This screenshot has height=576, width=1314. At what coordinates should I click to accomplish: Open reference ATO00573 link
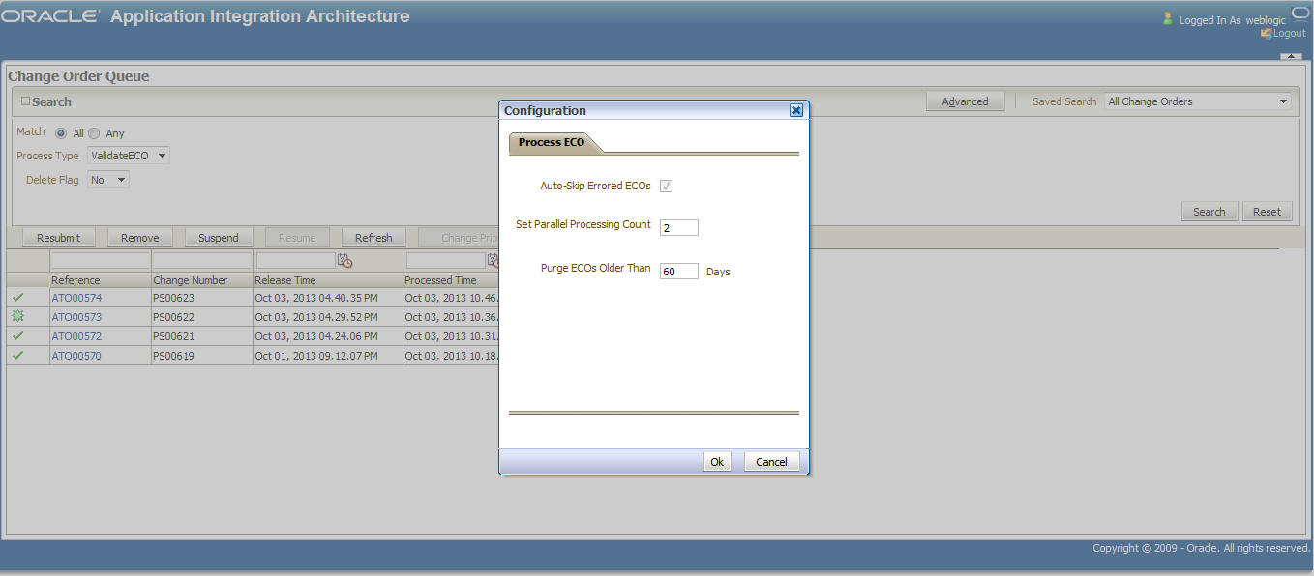tap(76, 317)
